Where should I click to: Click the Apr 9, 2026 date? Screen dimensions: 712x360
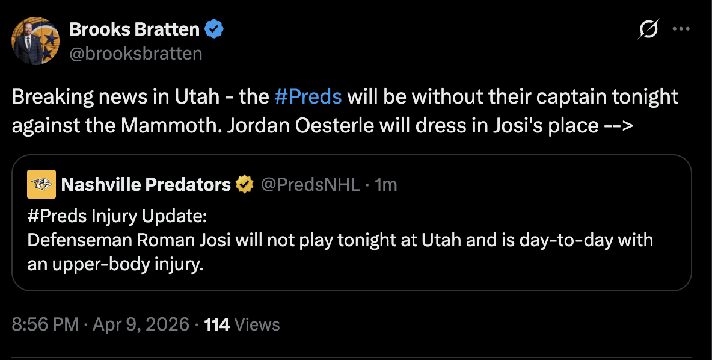(142, 325)
